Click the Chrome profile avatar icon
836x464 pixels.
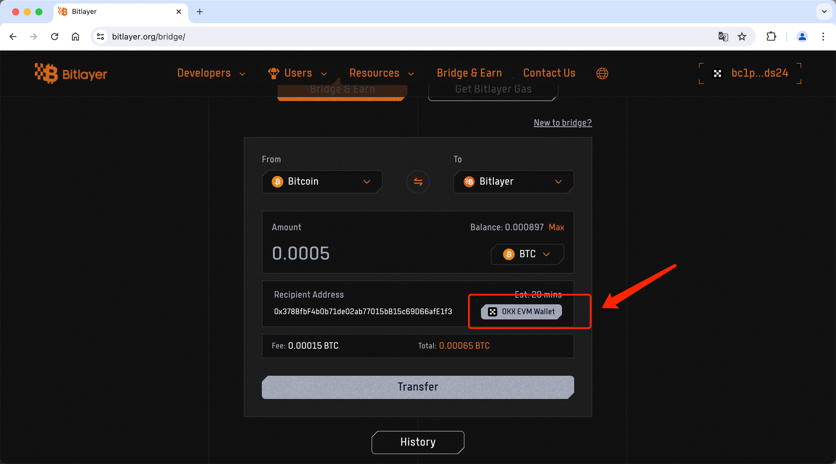click(802, 37)
